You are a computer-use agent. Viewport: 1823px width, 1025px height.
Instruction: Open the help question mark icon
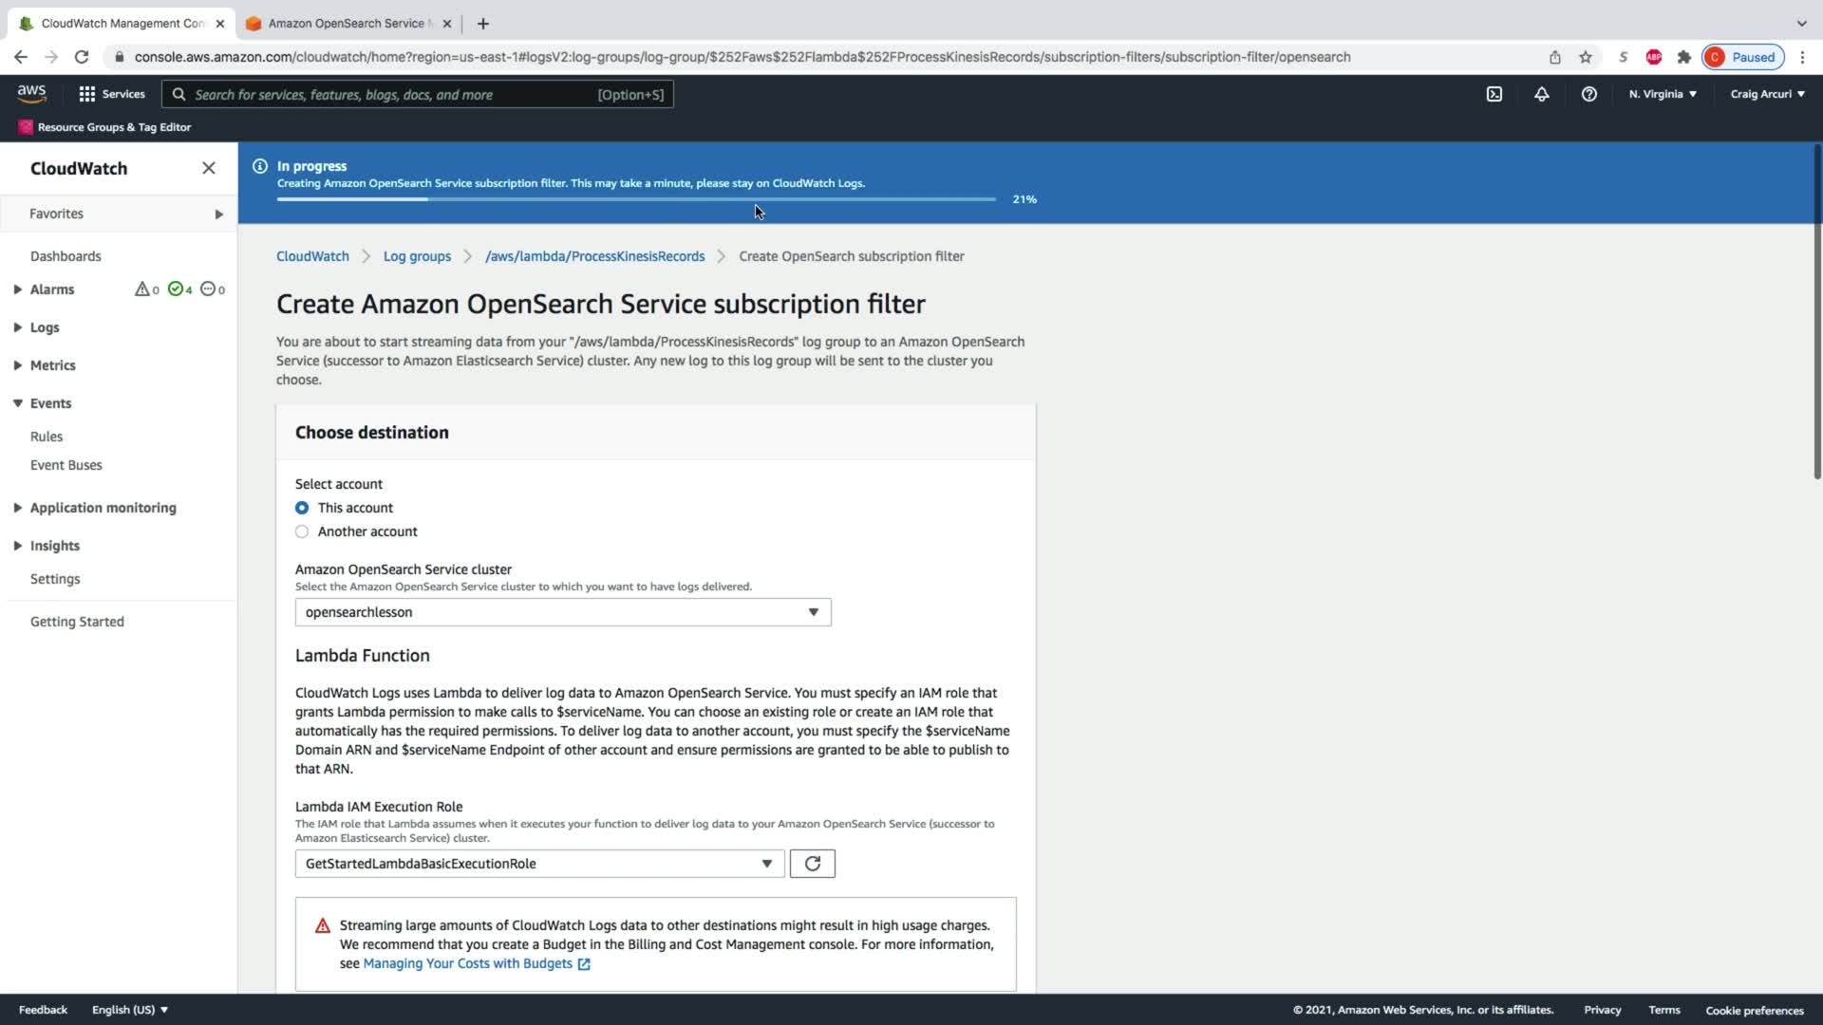coord(1588,94)
